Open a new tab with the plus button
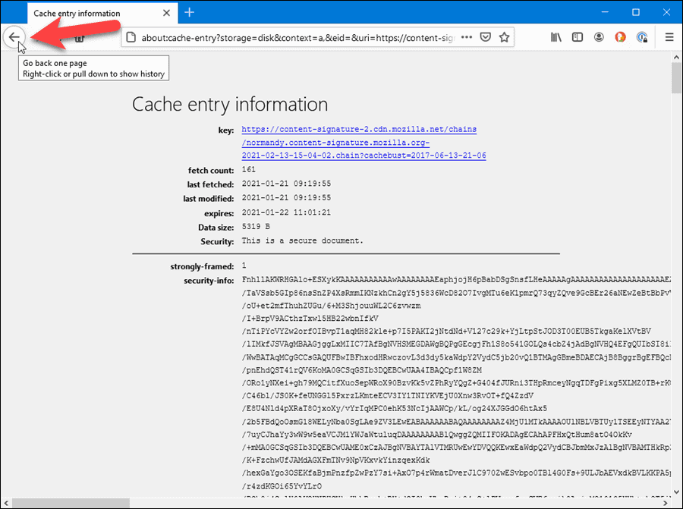The width and height of the screenshot is (683, 509). click(x=190, y=13)
